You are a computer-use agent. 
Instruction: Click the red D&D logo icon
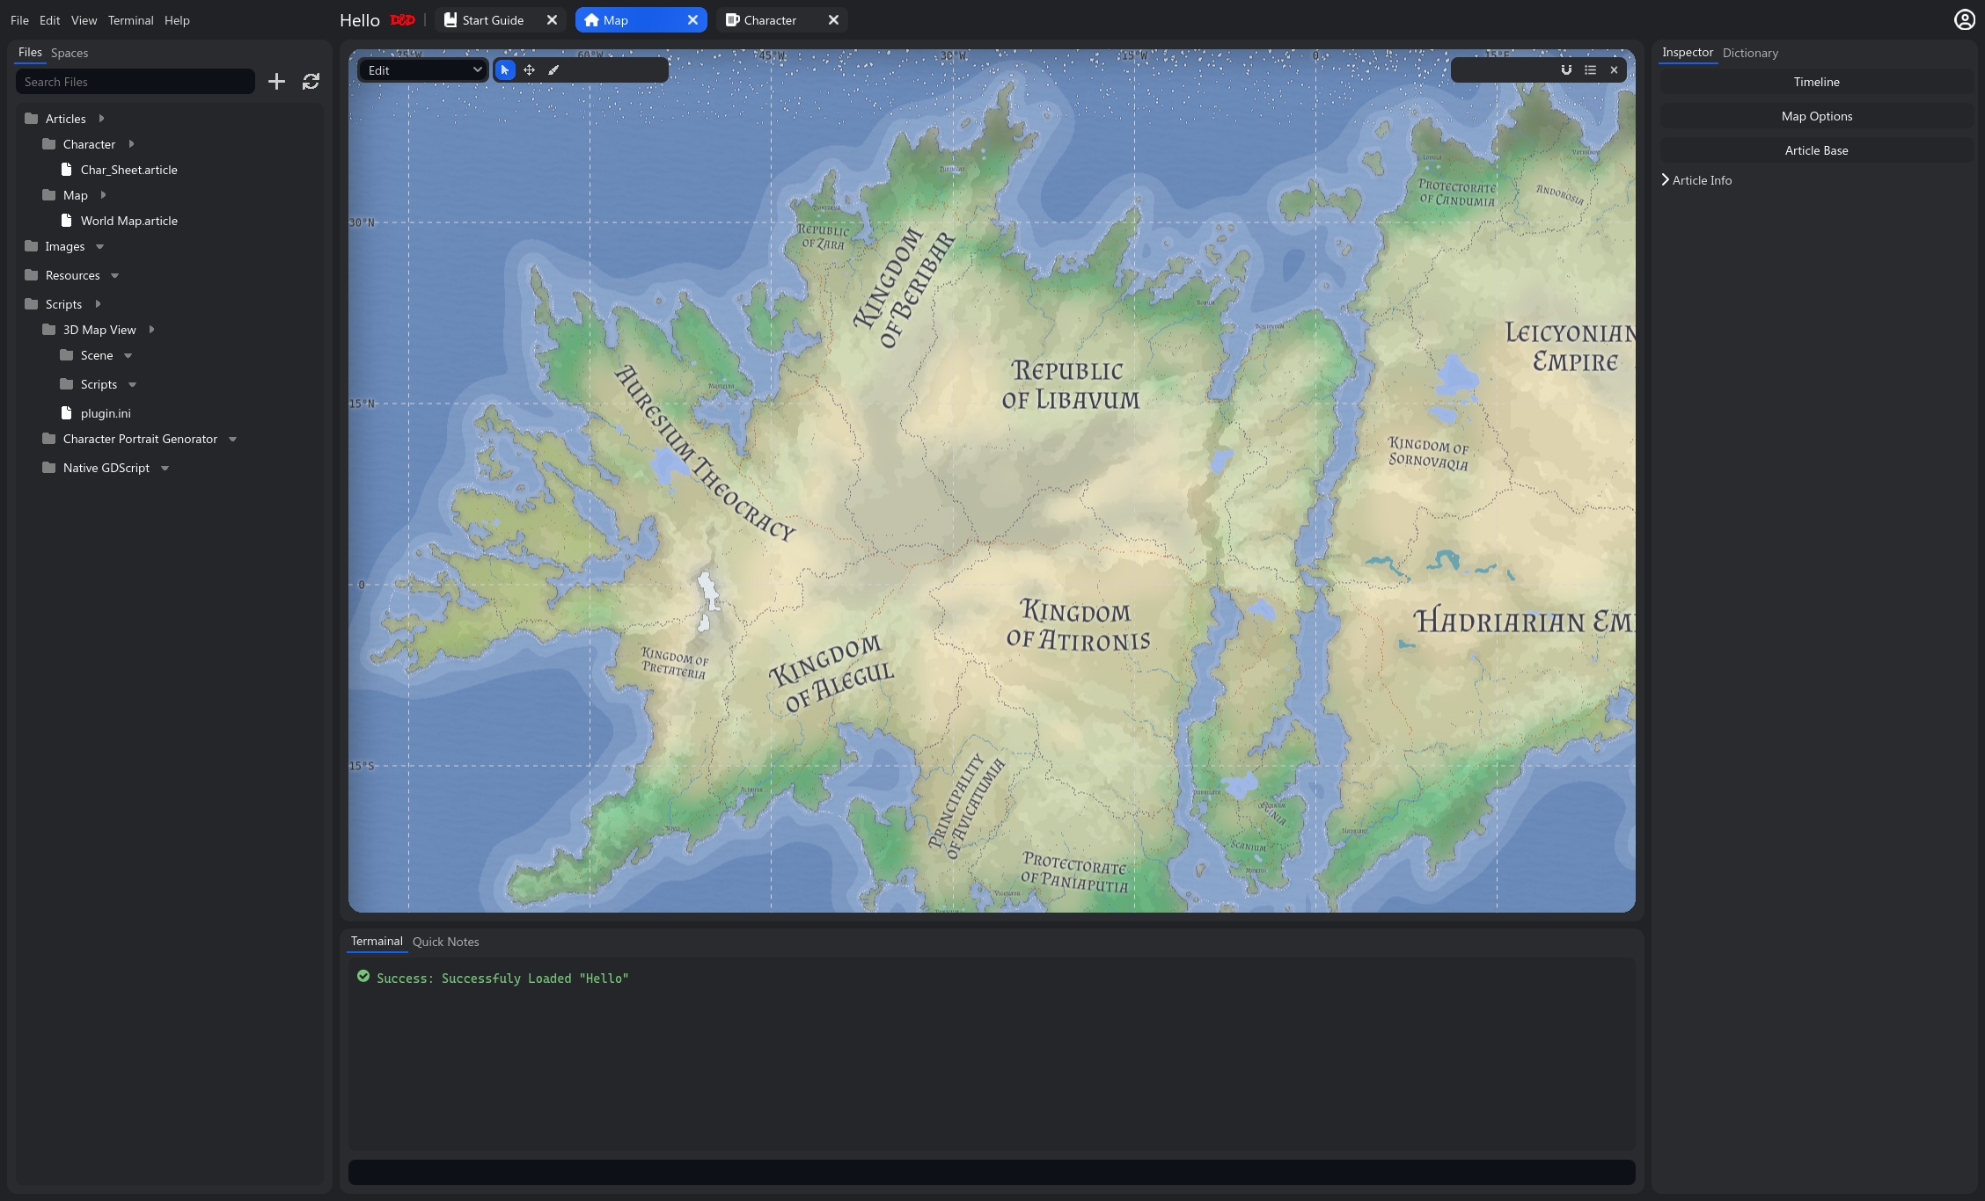[x=402, y=20]
